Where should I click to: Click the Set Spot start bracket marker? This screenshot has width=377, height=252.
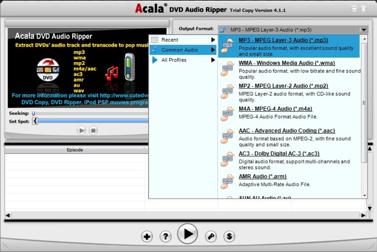click(35, 121)
